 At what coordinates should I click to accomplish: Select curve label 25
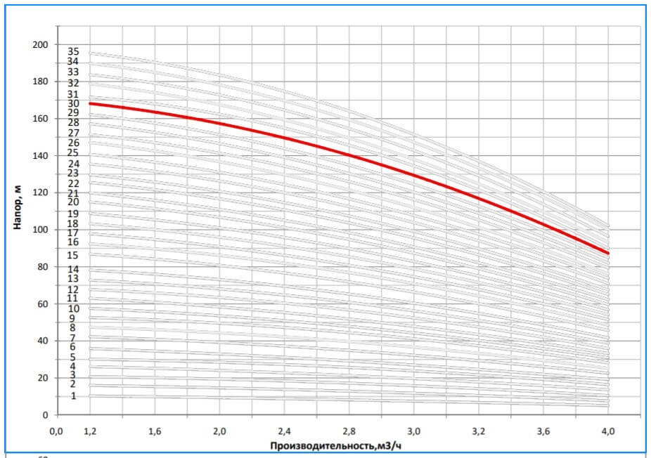(73, 153)
